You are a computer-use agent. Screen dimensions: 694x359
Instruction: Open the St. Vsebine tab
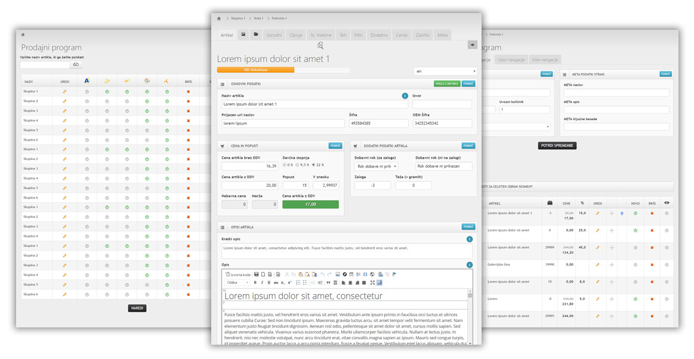click(x=321, y=35)
